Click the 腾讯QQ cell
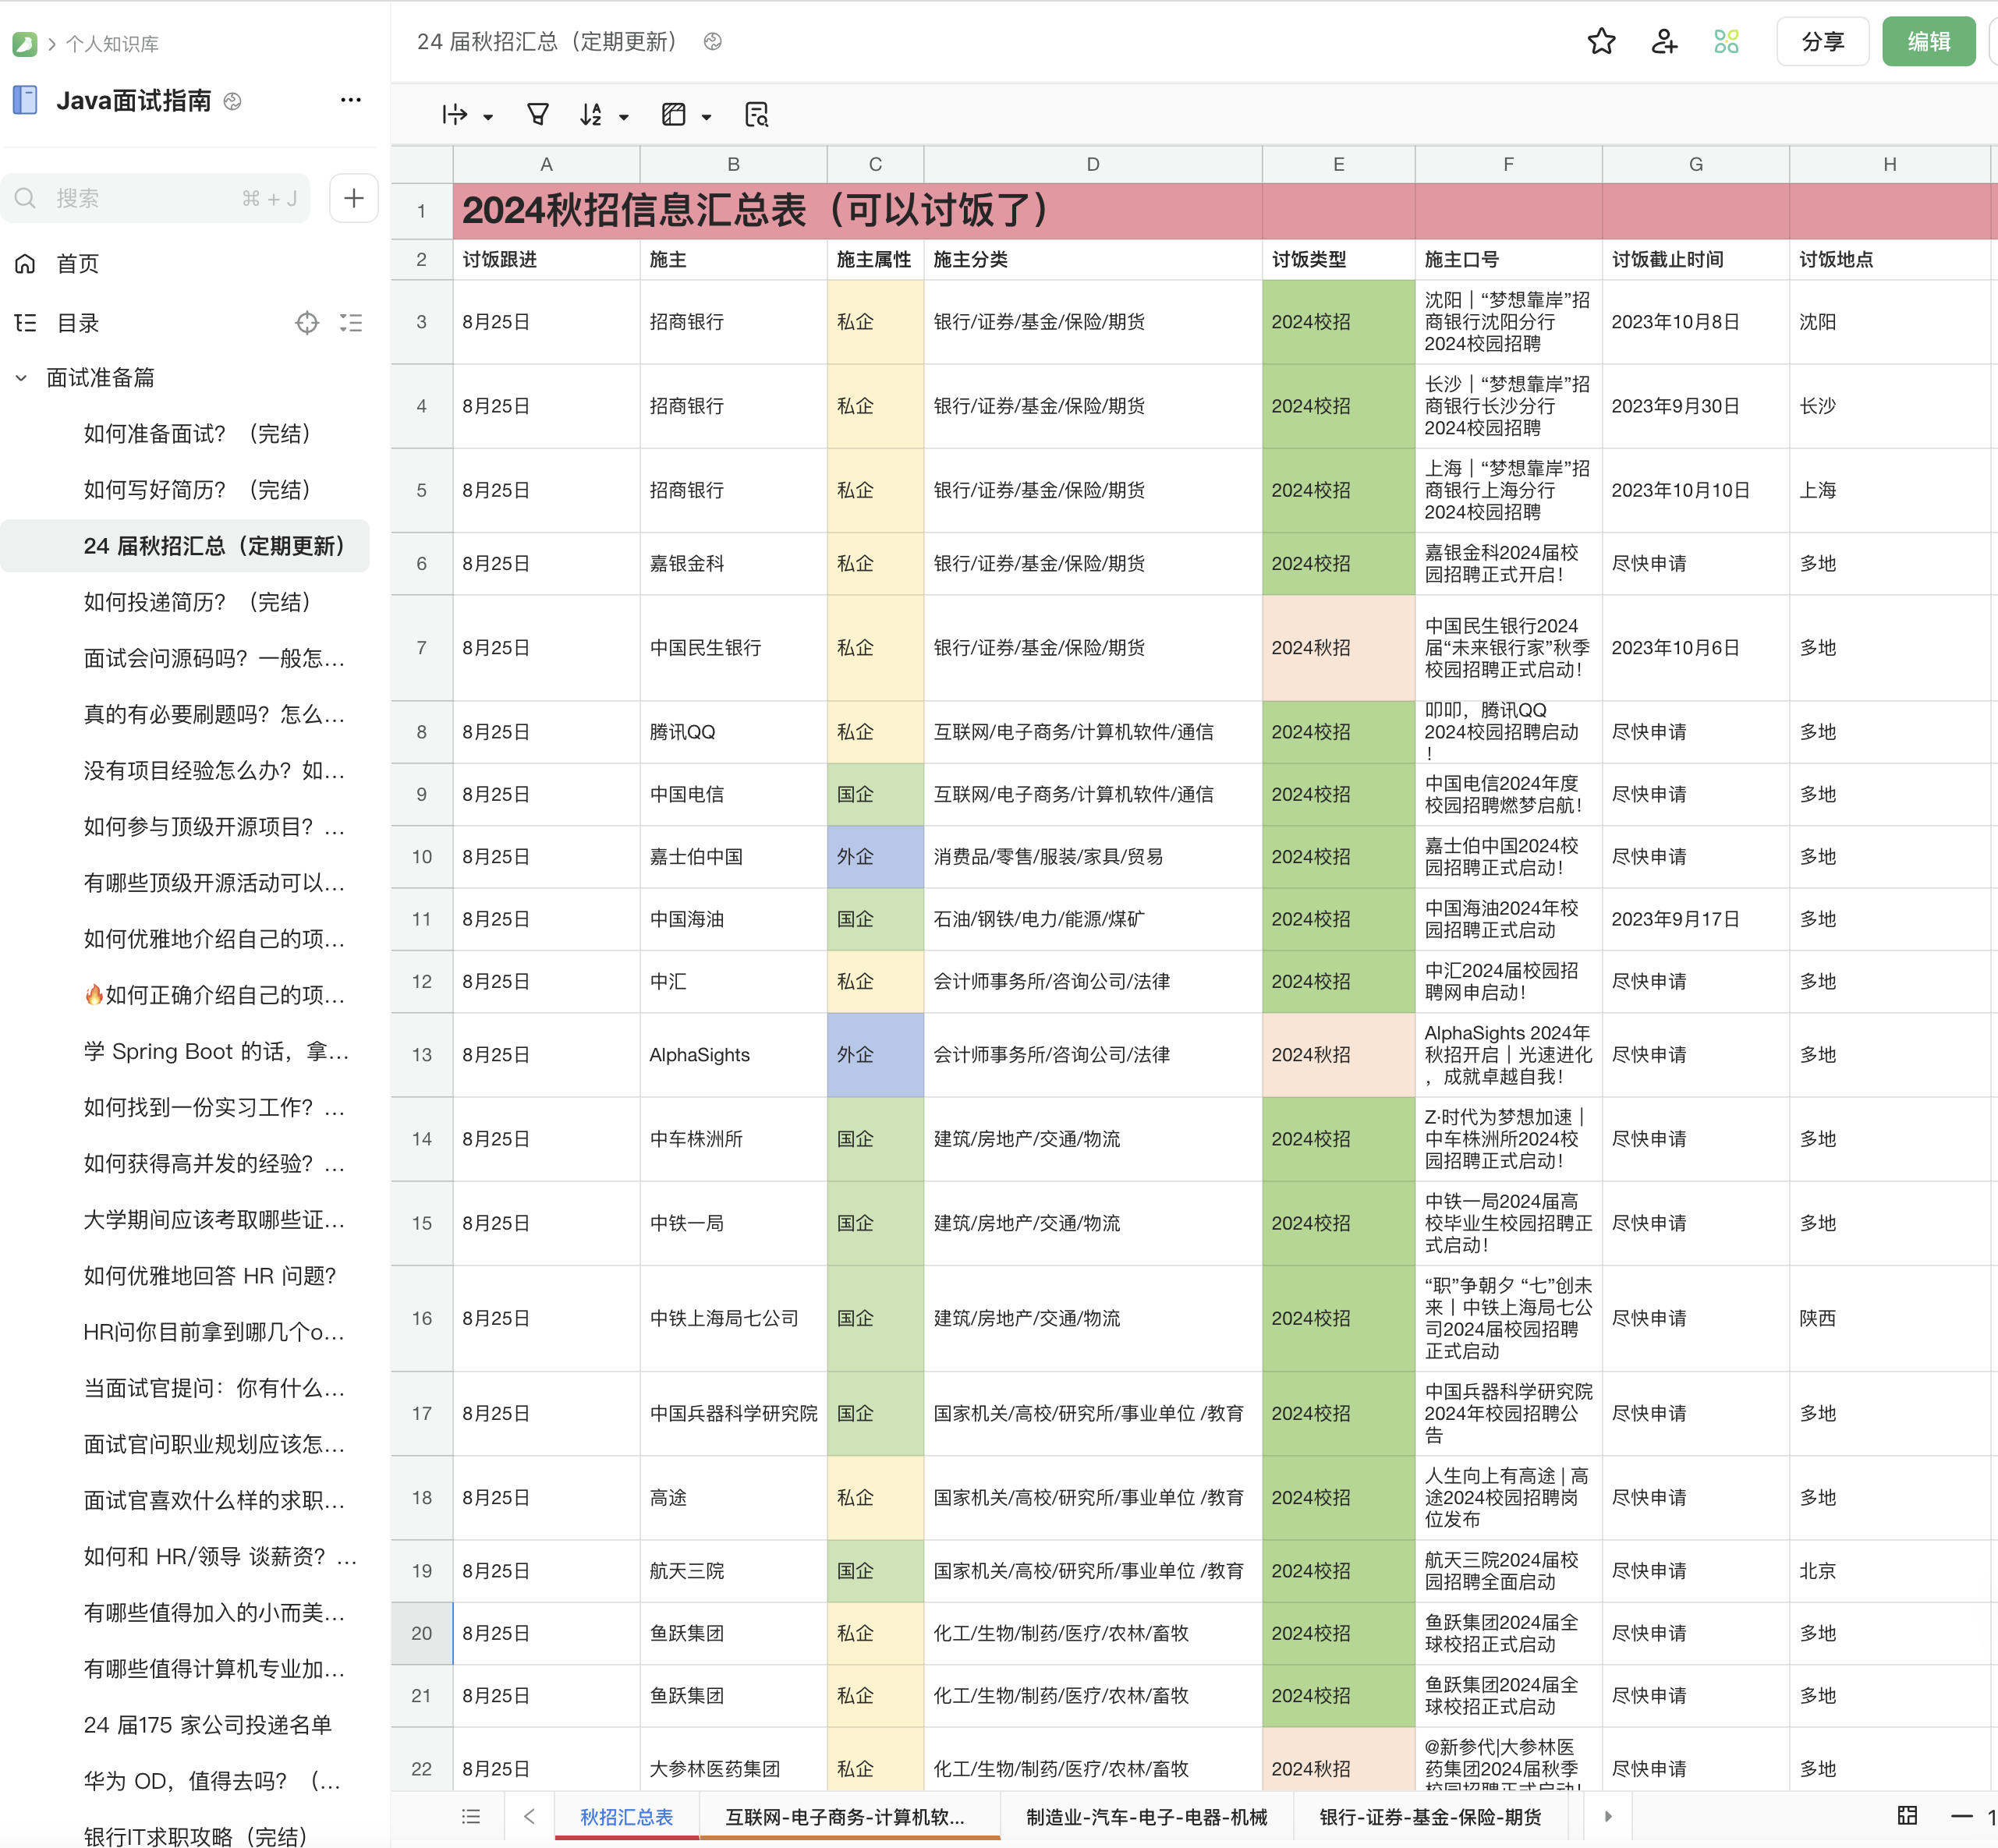 coord(733,731)
